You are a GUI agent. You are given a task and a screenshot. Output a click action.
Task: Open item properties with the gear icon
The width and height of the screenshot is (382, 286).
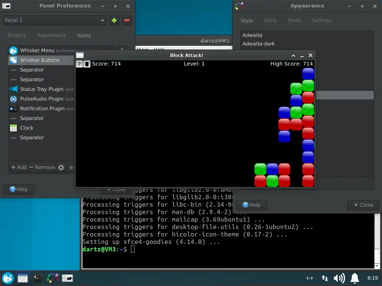click(61, 167)
